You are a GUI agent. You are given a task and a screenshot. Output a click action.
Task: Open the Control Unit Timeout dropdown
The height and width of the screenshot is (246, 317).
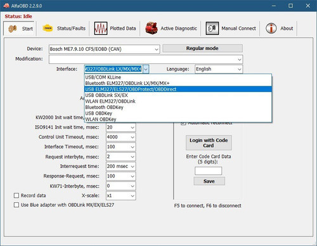[133, 137]
